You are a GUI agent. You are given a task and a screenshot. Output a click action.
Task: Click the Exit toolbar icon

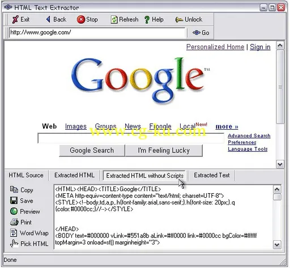(x=15, y=19)
